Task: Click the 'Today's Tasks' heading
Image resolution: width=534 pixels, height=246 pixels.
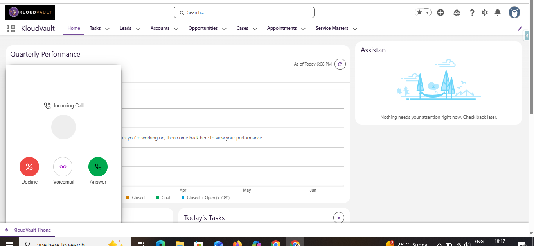Action: click(205, 218)
